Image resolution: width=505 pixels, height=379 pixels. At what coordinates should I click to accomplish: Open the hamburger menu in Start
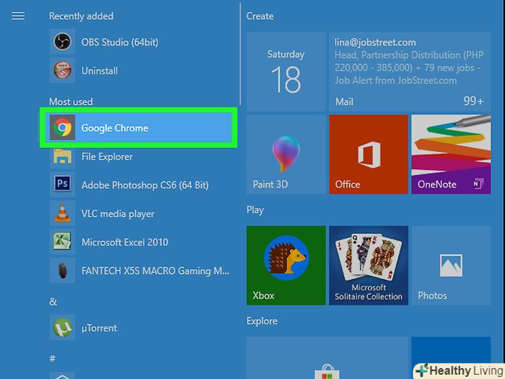18,16
